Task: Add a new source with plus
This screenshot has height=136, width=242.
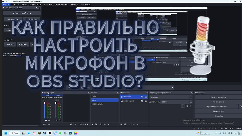Action: pyautogui.click(x=121, y=124)
